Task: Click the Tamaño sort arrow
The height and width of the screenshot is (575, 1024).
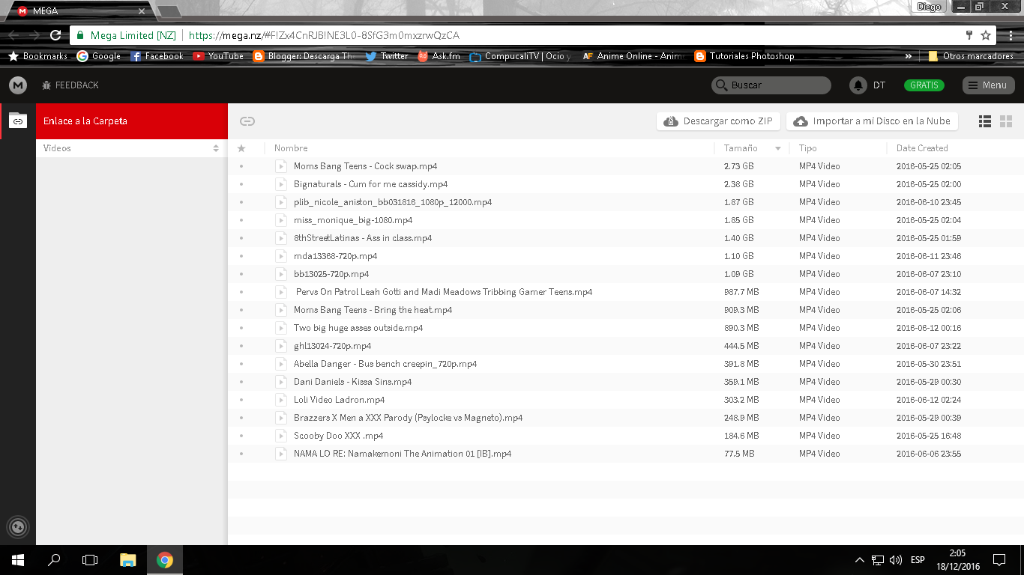Action: 778,148
